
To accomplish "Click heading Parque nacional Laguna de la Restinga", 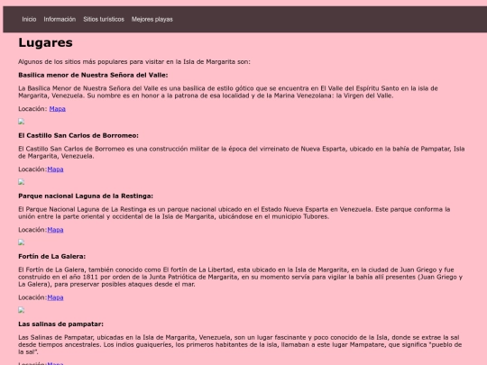I will [x=86, y=196].
